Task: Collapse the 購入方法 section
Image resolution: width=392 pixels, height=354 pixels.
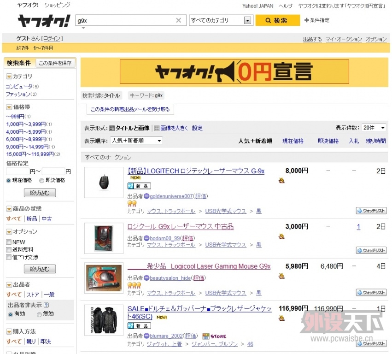Action: point(9,331)
